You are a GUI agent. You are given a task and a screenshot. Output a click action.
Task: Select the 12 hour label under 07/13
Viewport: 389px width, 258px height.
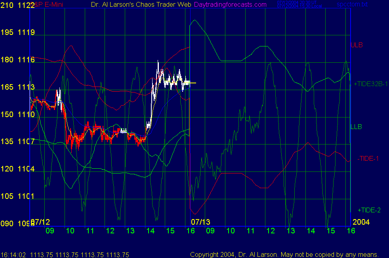271,231
